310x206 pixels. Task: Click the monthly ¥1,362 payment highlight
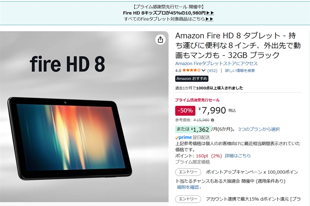(x=193, y=129)
